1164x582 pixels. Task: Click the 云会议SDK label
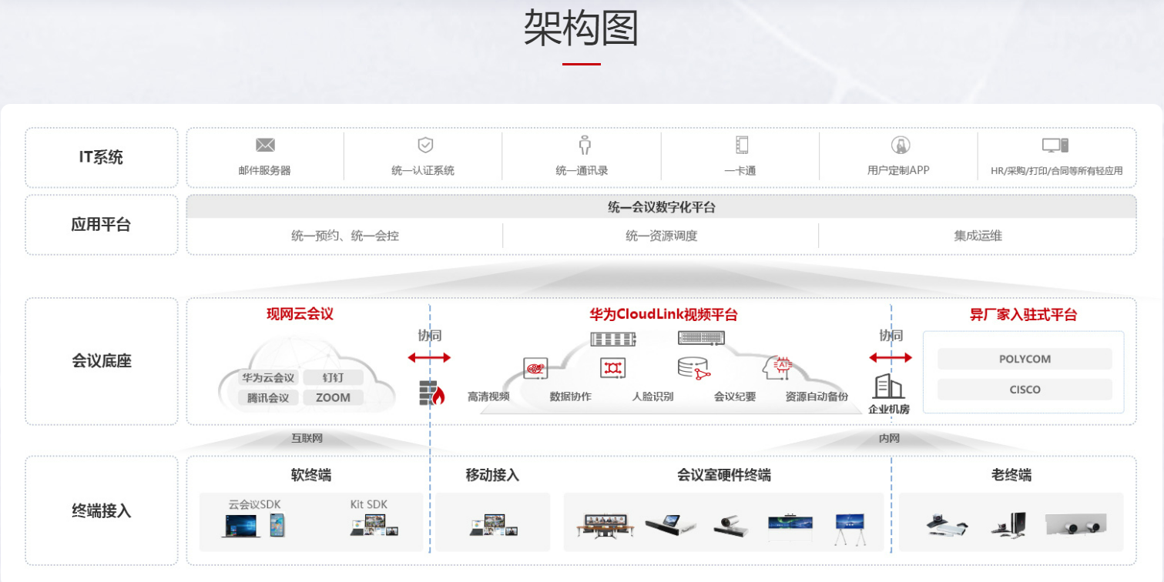[x=256, y=504]
